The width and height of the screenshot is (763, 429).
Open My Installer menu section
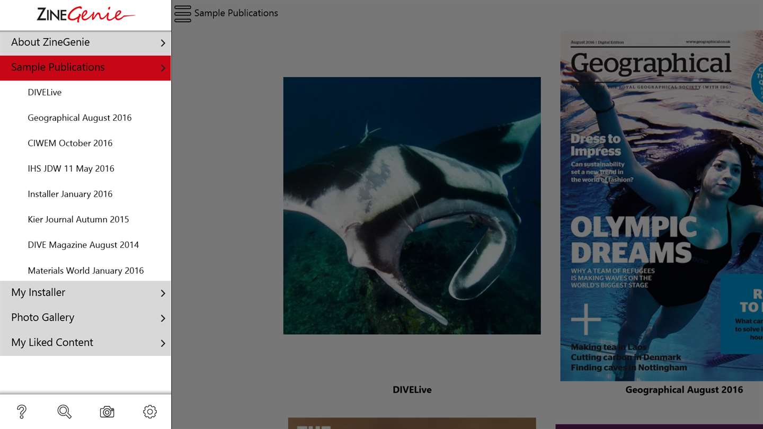point(85,293)
